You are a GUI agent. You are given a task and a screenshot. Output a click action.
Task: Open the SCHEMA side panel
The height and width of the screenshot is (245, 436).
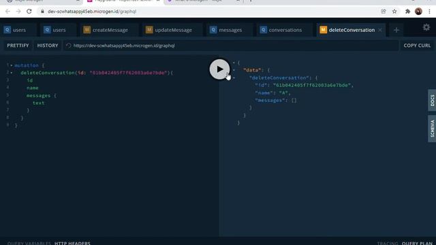click(x=432, y=129)
